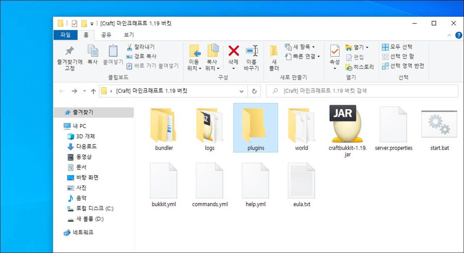
Task: Open the Open (열기) dropdown
Action: (x=357, y=47)
